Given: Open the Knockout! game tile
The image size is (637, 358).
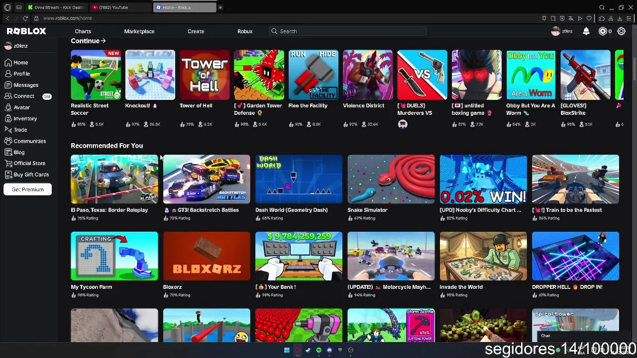Looking at the screenshot, I should [x=150, y=75].
